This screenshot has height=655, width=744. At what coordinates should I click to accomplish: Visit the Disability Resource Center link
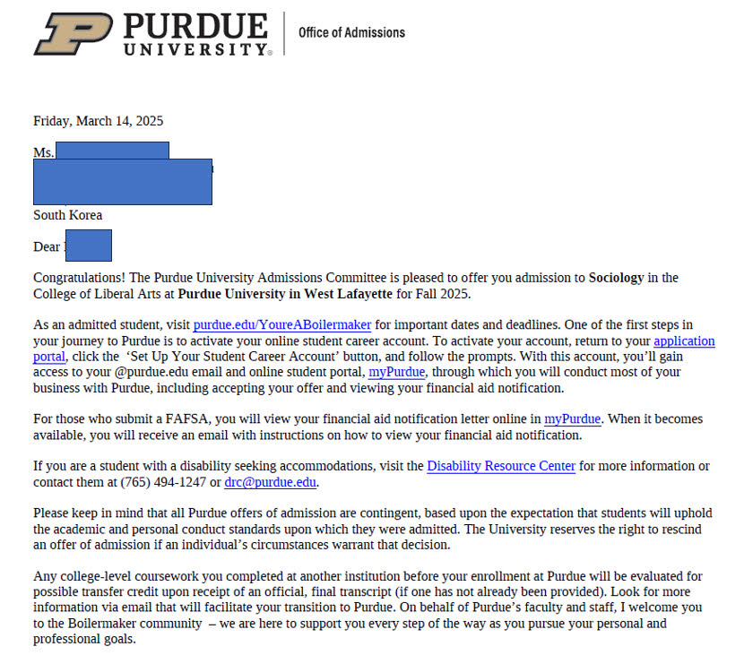pyautogui.click(x=501, y=466)
